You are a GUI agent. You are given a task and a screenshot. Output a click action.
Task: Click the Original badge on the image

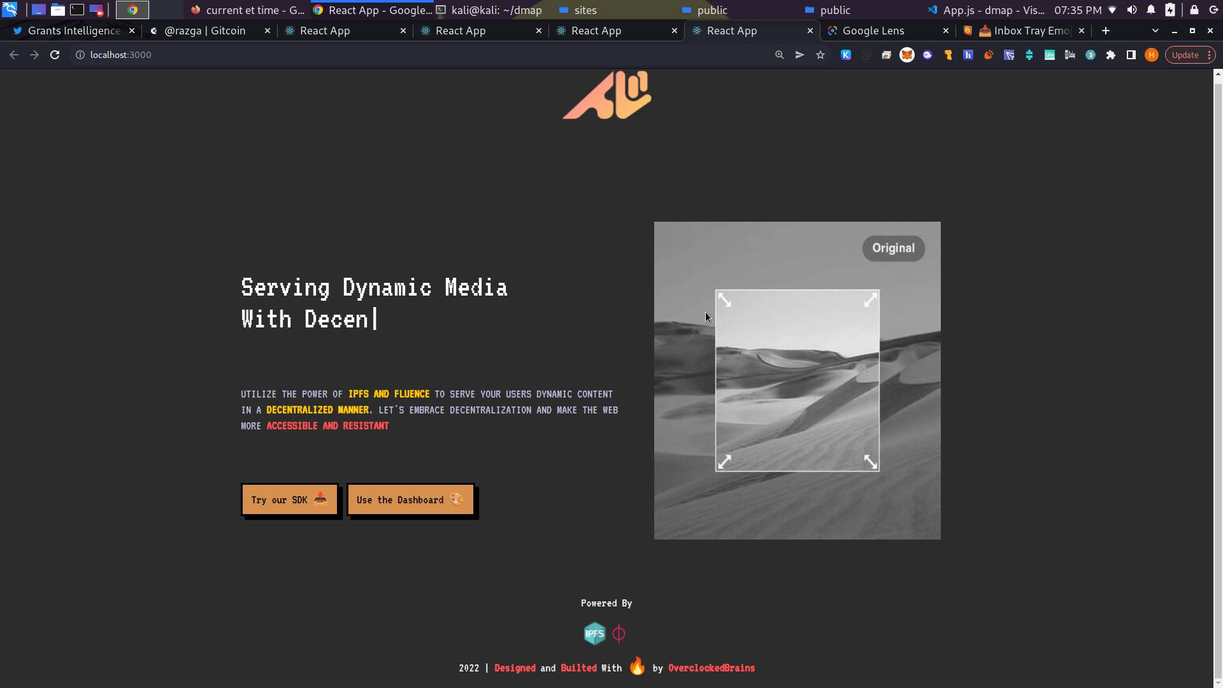pos(893,248)
